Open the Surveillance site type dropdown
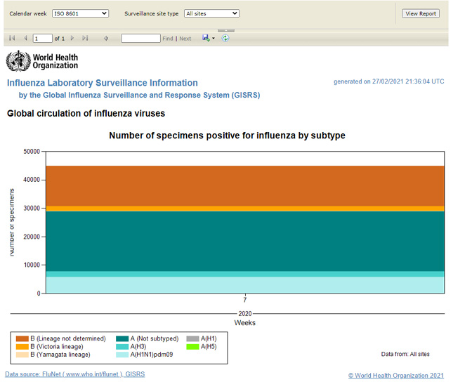Screen dimensions: 472x389 click(211, 13)
